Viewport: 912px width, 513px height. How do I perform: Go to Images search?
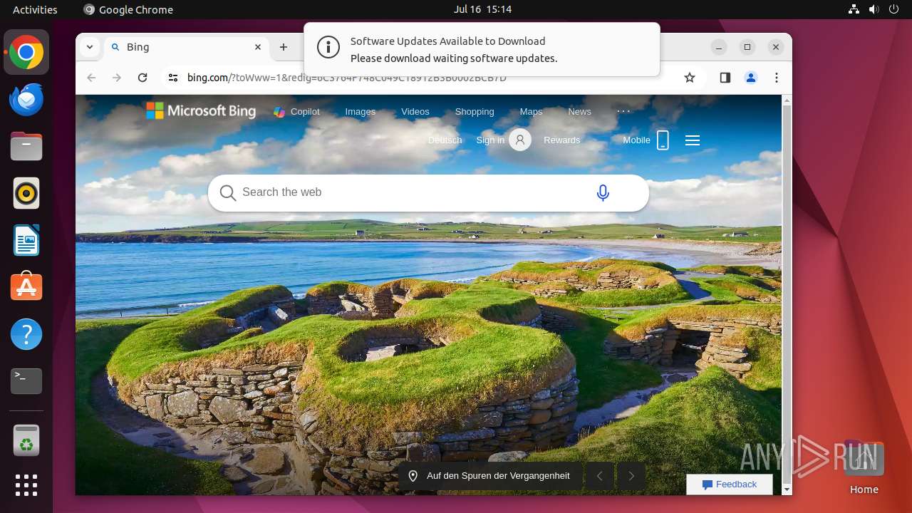click(x=361, y=112)
